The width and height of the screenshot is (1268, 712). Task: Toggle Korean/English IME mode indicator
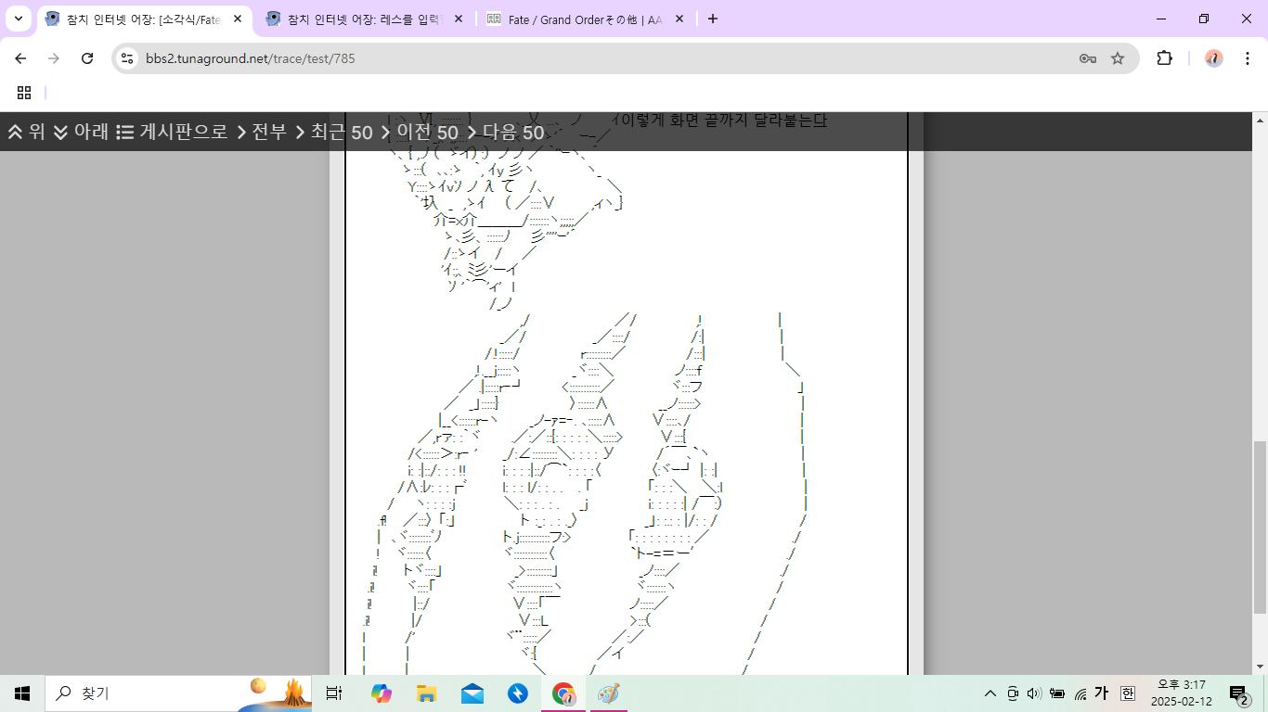pos(1101,693)
